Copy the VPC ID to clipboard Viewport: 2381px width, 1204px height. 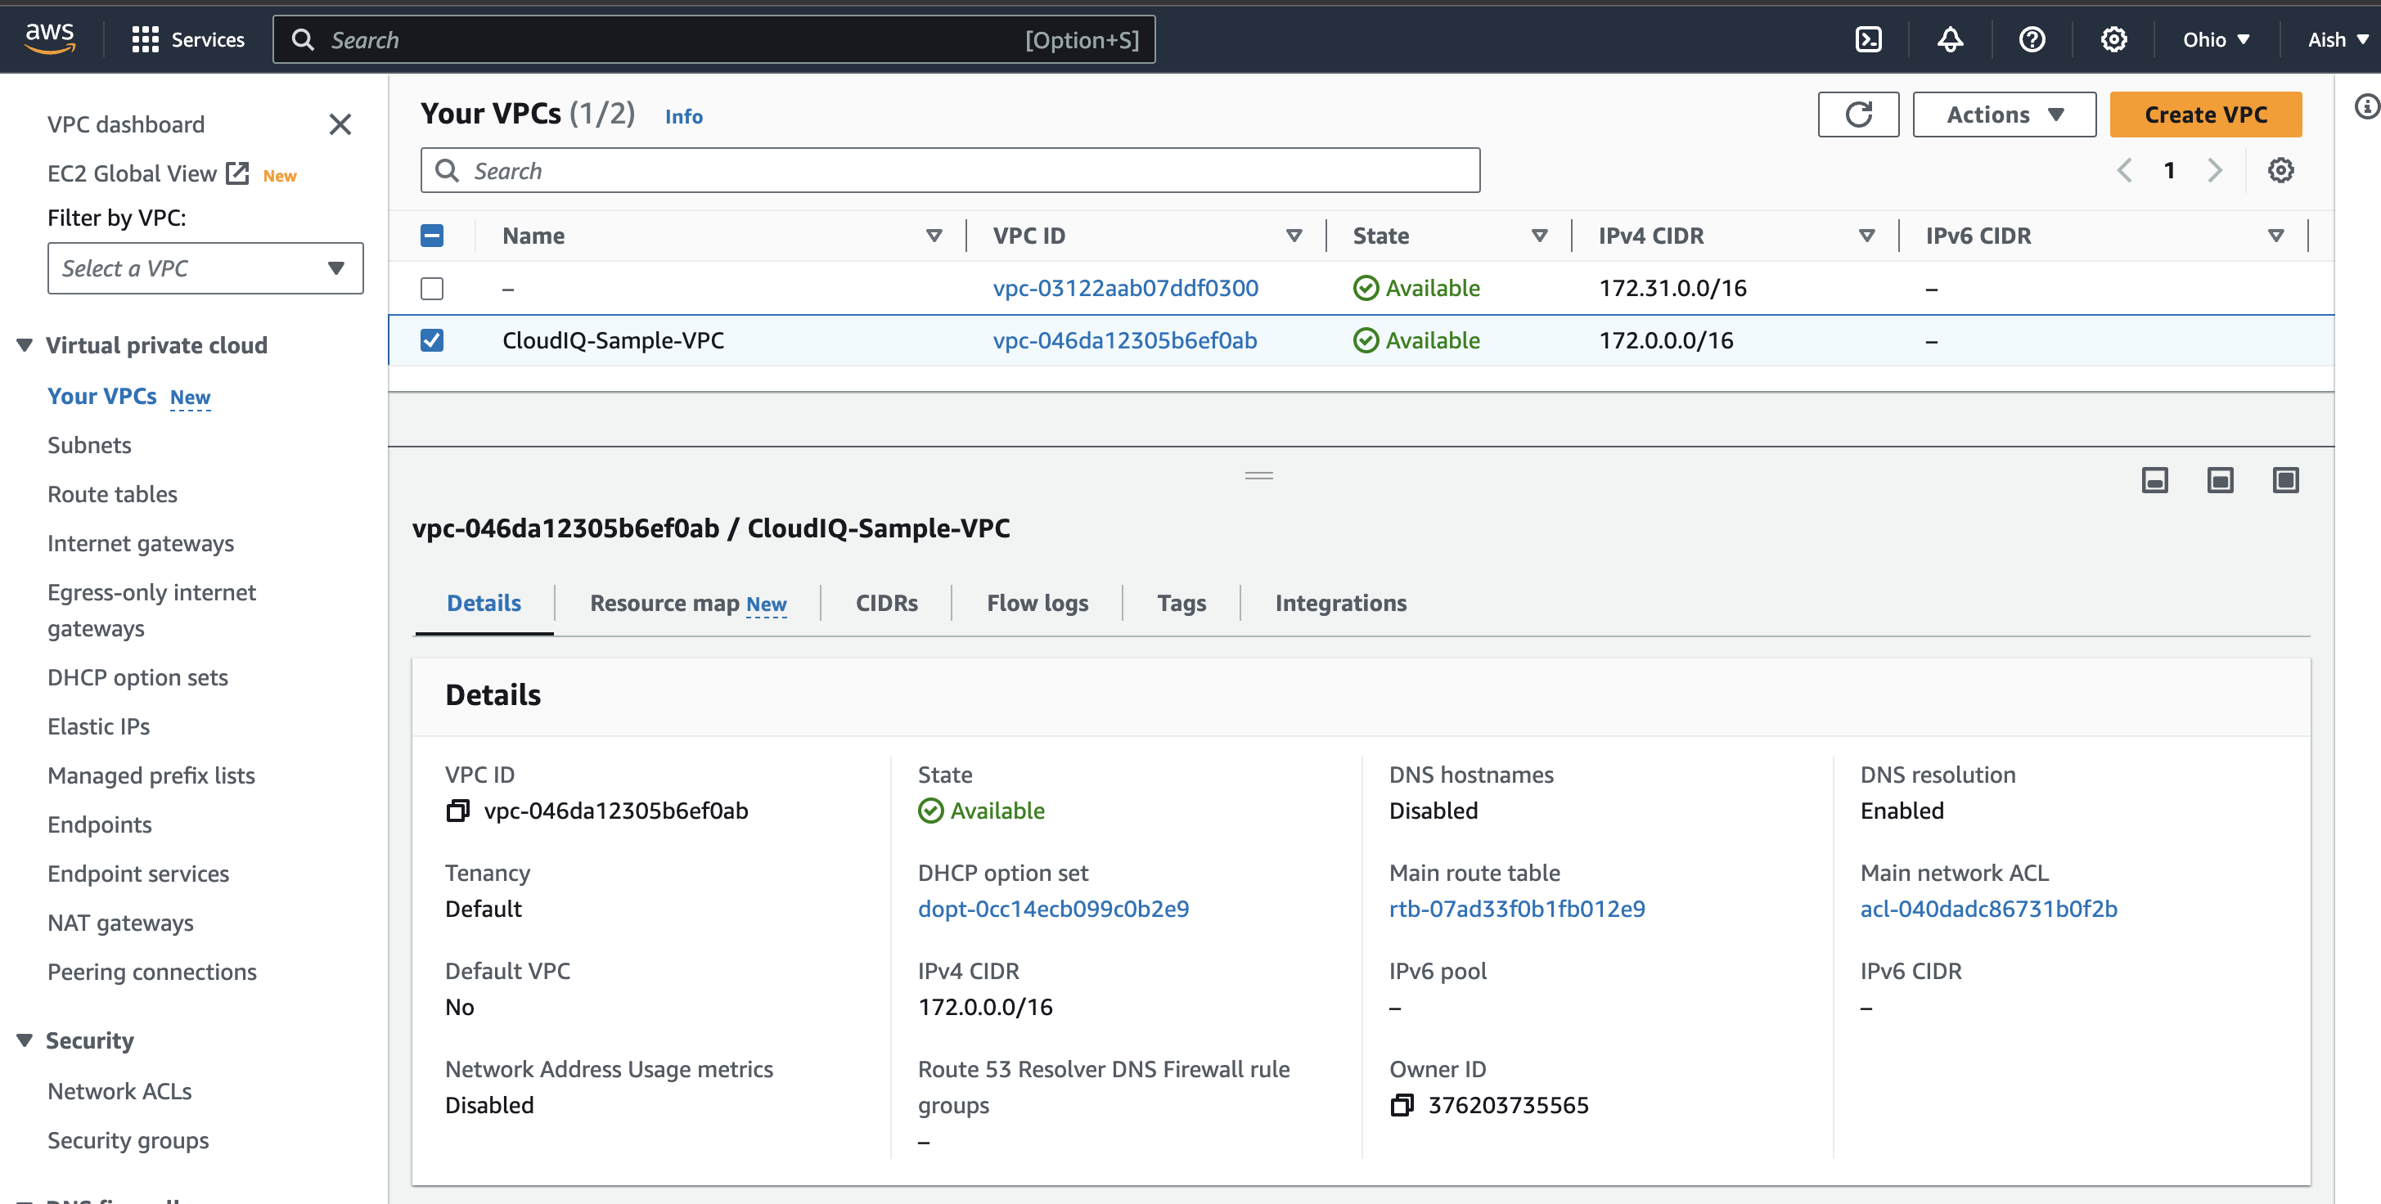click(x=457, y=811)
